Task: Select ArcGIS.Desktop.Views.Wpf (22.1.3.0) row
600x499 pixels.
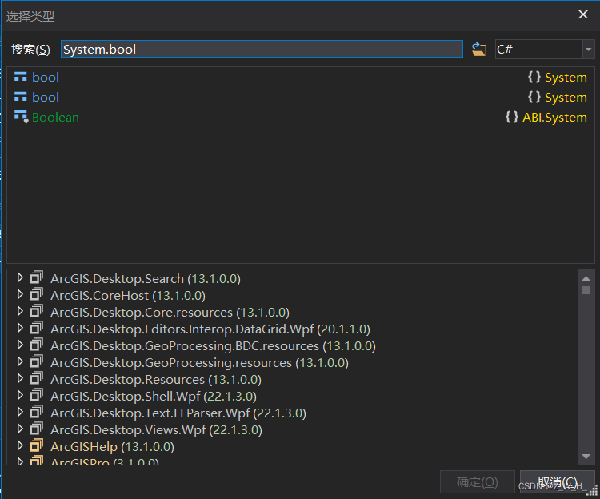Action: [x=156, y=430]
